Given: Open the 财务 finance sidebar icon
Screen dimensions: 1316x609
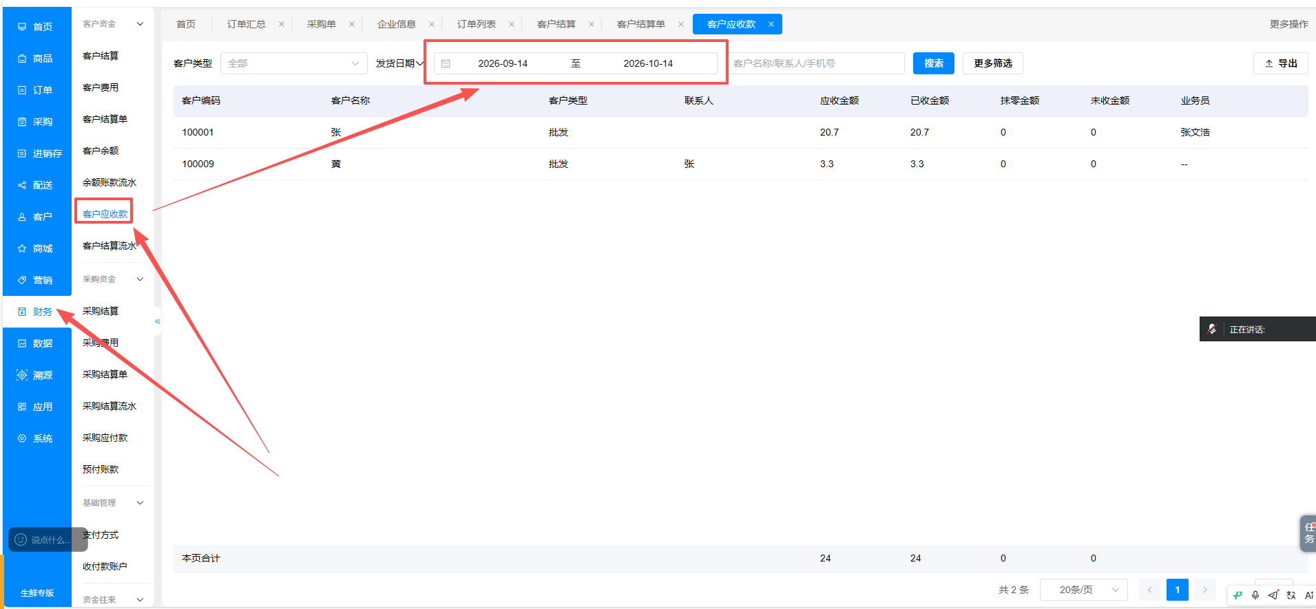Looking at the screenshot, I should tap(22, 312).
